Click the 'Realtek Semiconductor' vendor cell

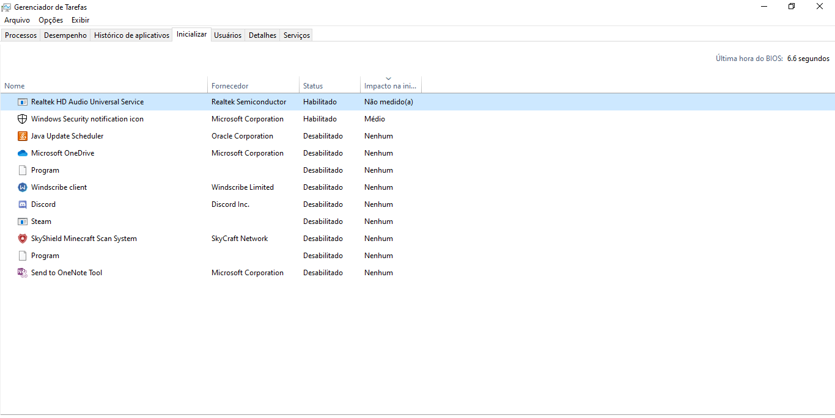(x=249, y=102)
